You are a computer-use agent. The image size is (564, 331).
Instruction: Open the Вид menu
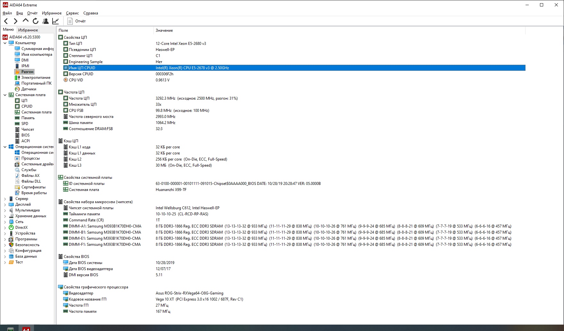[x=20, y=13]
